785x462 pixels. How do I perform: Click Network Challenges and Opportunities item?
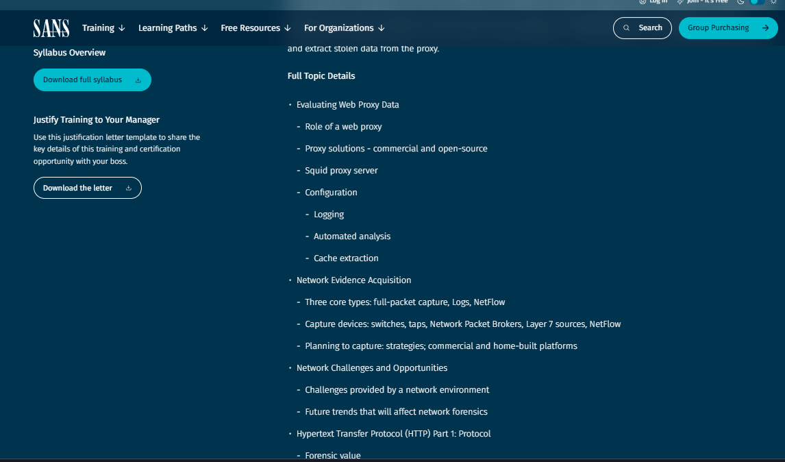[x=372, y=368]
